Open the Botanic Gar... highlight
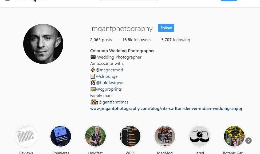The image size is (260, 154). click(234, 136)
